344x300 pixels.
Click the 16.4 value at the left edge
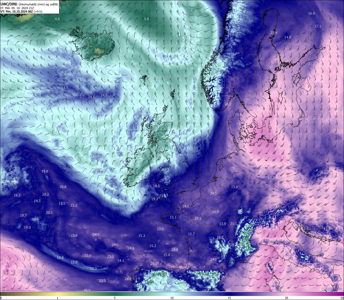pyautogui.click(x=9, y=166)
